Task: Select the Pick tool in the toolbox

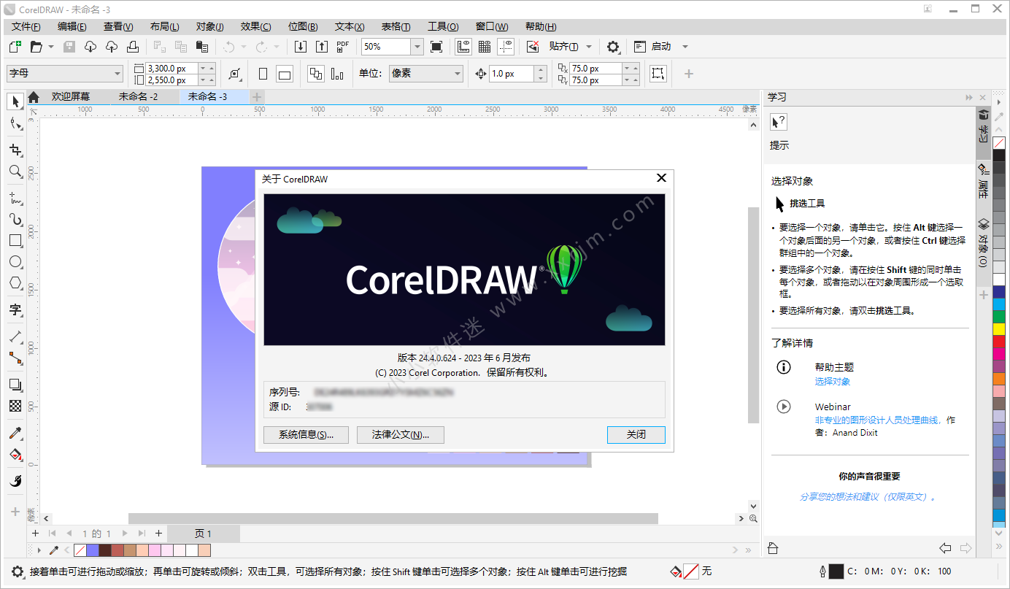Action: pos(15,101)
